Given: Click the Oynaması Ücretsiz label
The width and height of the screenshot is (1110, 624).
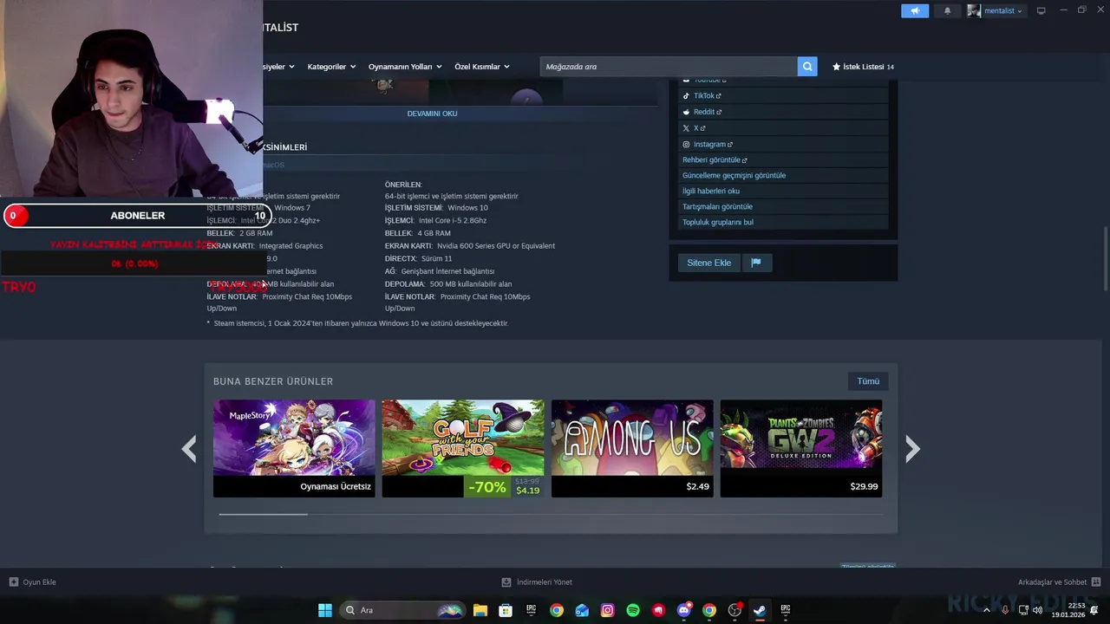Looking at the screenshot, I should tap(336, 487).
